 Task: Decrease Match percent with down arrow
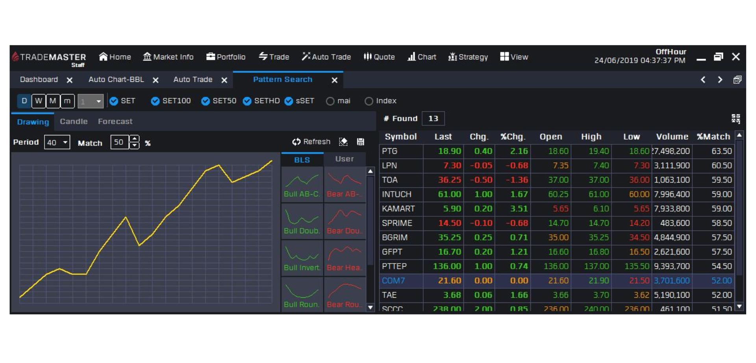134,146
